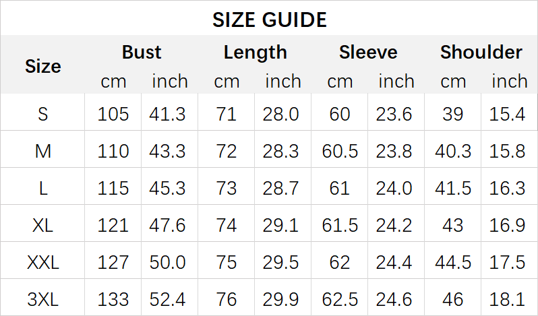Viewport: 538px width, 316px height.
Task: Select the 52.4 inch bust cell
Action: point(169,298)
